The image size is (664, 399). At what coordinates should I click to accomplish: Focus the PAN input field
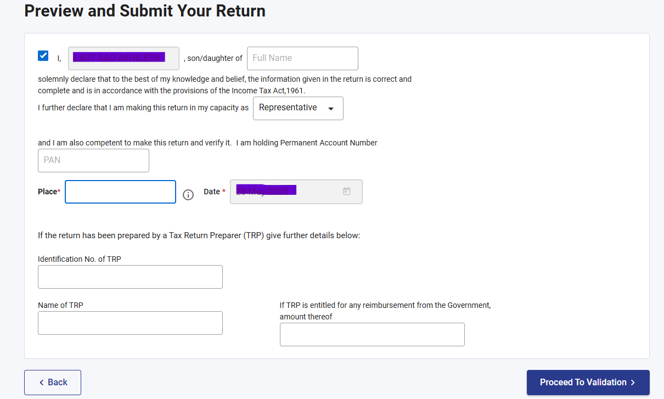[93, 160]
